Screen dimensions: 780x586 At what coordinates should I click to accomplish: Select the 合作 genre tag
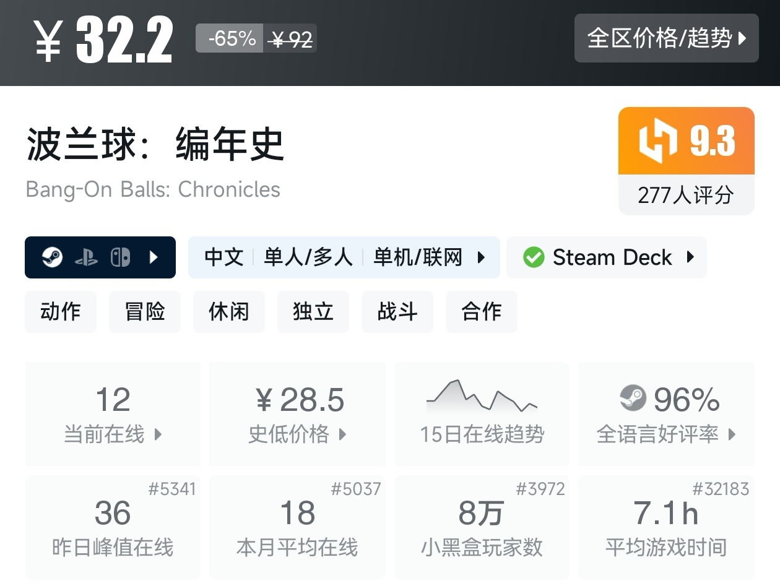tap(481, 312)
